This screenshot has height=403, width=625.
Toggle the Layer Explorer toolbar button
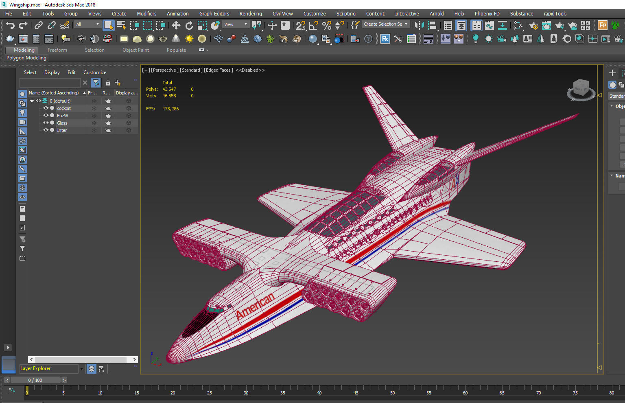pyautogui.click(x=461, y=25)
